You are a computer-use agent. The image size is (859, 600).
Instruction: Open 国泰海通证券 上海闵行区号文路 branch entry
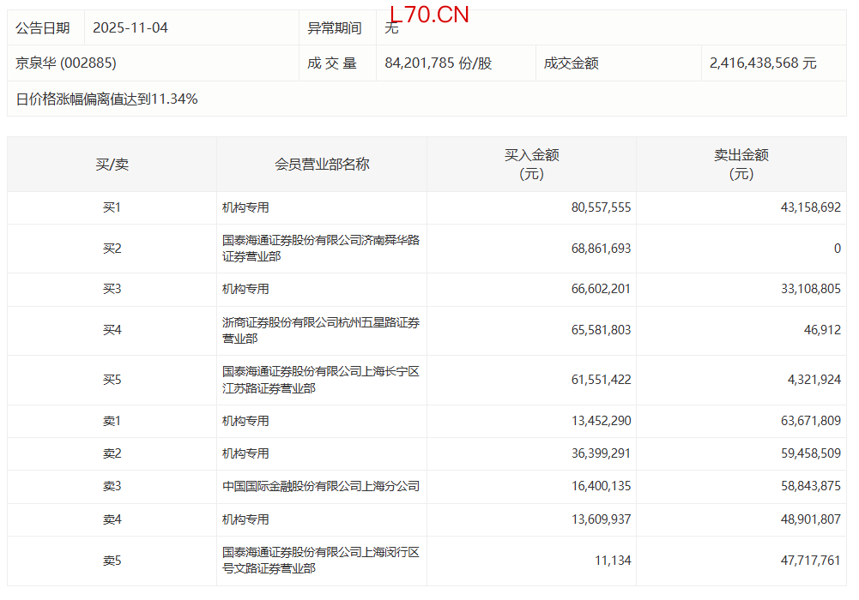click(x=320, y=561)
